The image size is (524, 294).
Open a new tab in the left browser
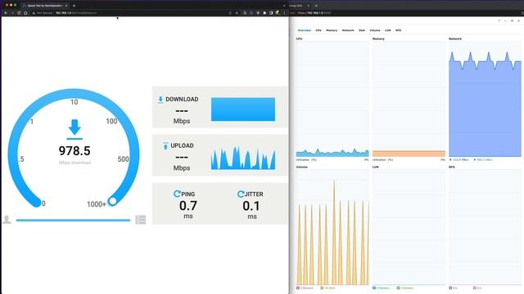(74, 6)
